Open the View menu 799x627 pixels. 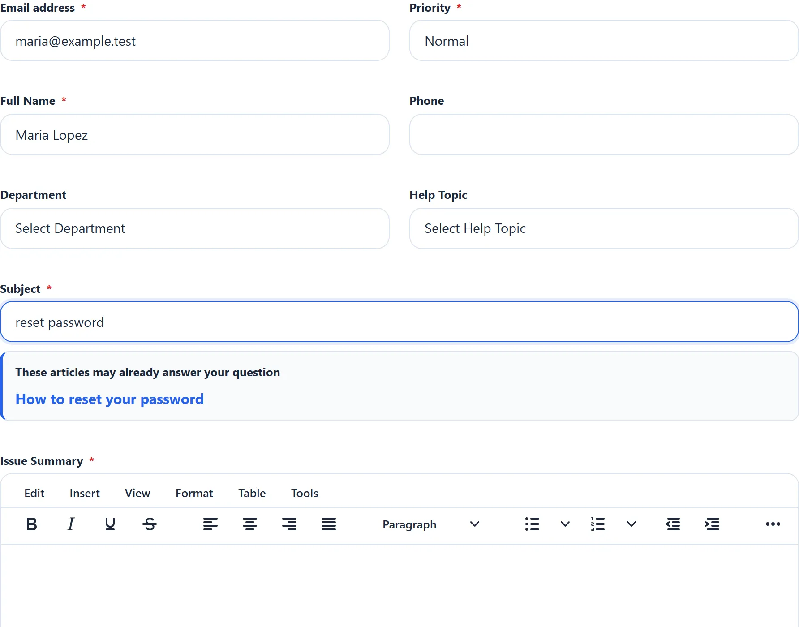[x=137, y=493]
